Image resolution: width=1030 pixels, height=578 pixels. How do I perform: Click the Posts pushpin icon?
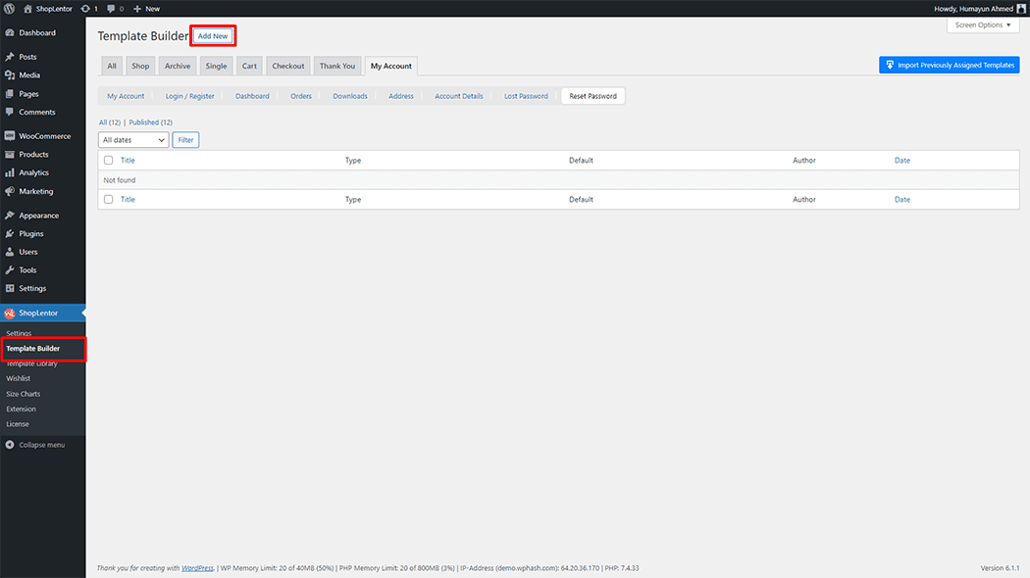click(10, 57)
